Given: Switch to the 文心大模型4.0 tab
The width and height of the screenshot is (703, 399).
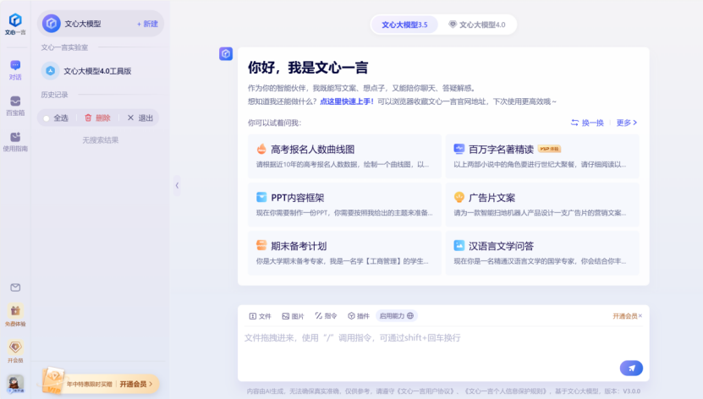Looking at the screenshot, I should 477,25.
